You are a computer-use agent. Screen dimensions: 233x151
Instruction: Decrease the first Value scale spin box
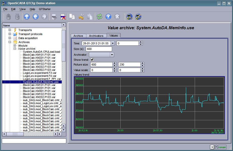click(x=114, y=71)
